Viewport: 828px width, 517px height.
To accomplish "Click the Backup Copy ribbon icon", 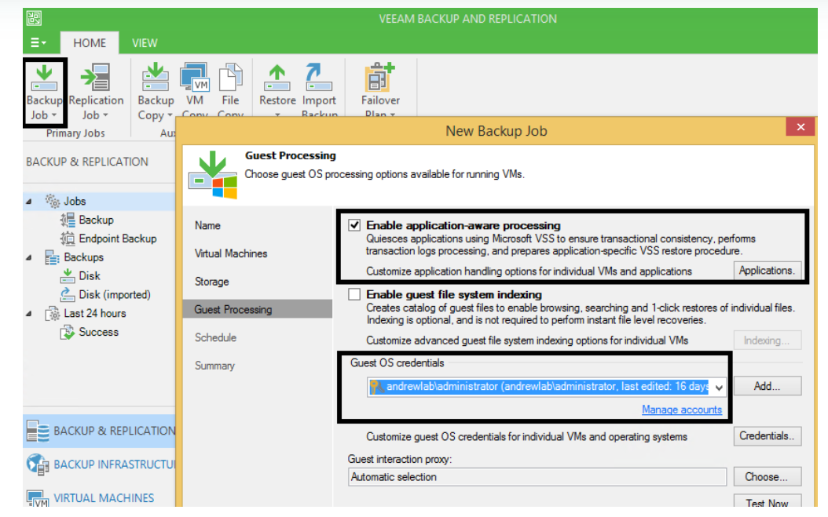I will pos(156,78).
